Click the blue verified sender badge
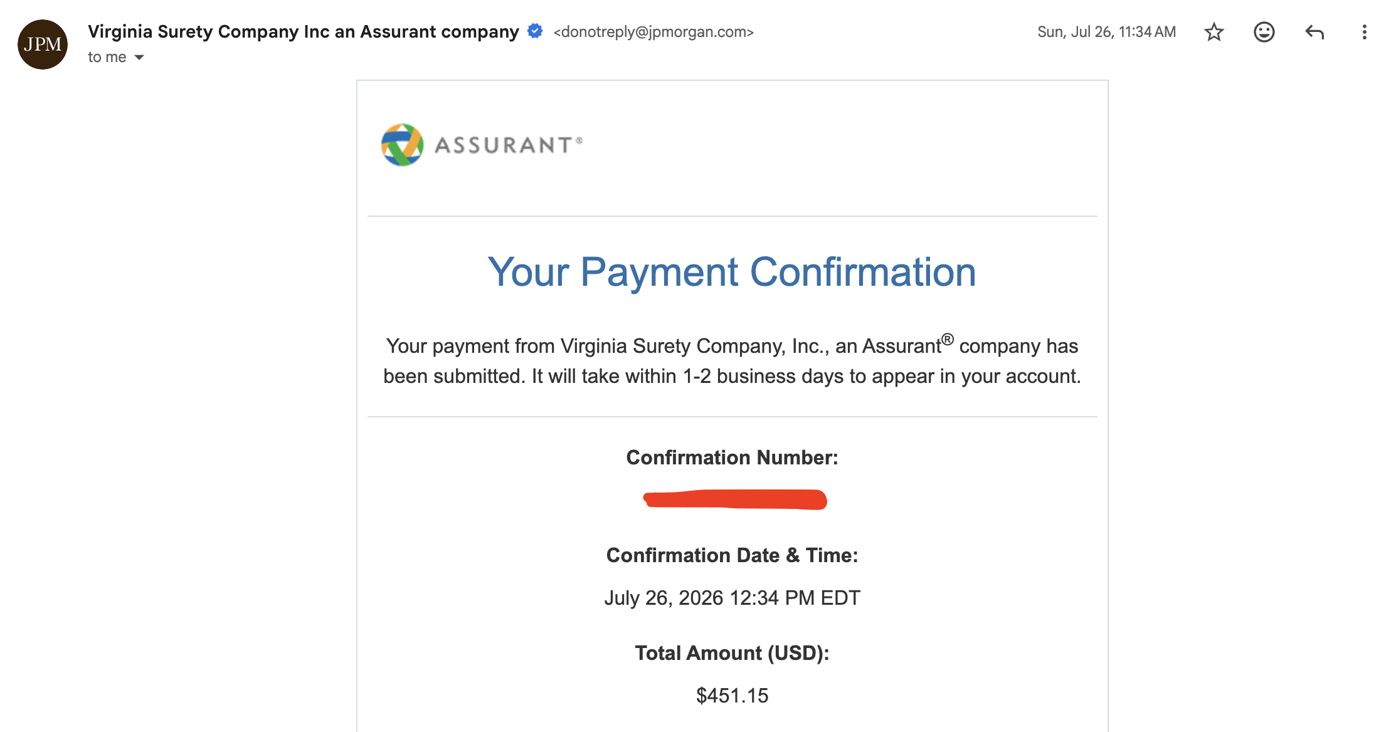The height and width of the screenshot is (732, 1396). [x=535, y=31]
